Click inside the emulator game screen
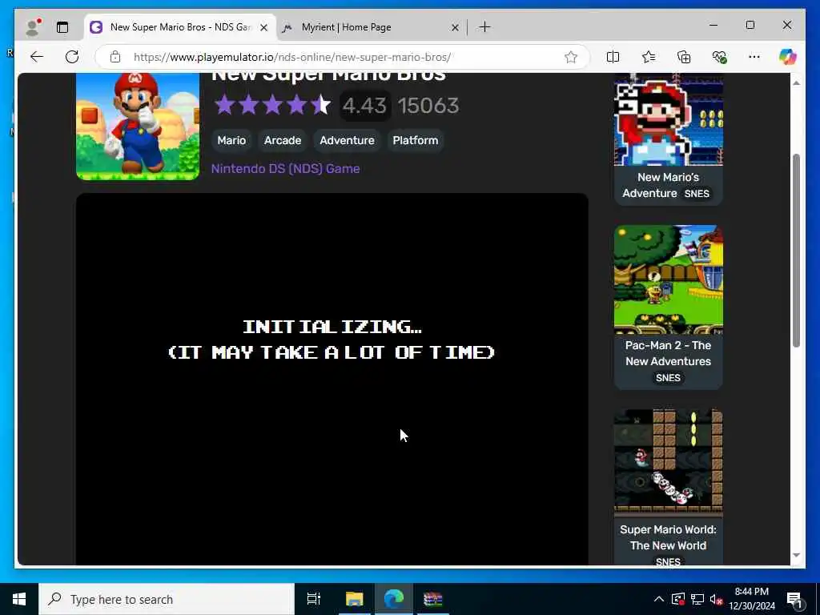 point(332,379)
